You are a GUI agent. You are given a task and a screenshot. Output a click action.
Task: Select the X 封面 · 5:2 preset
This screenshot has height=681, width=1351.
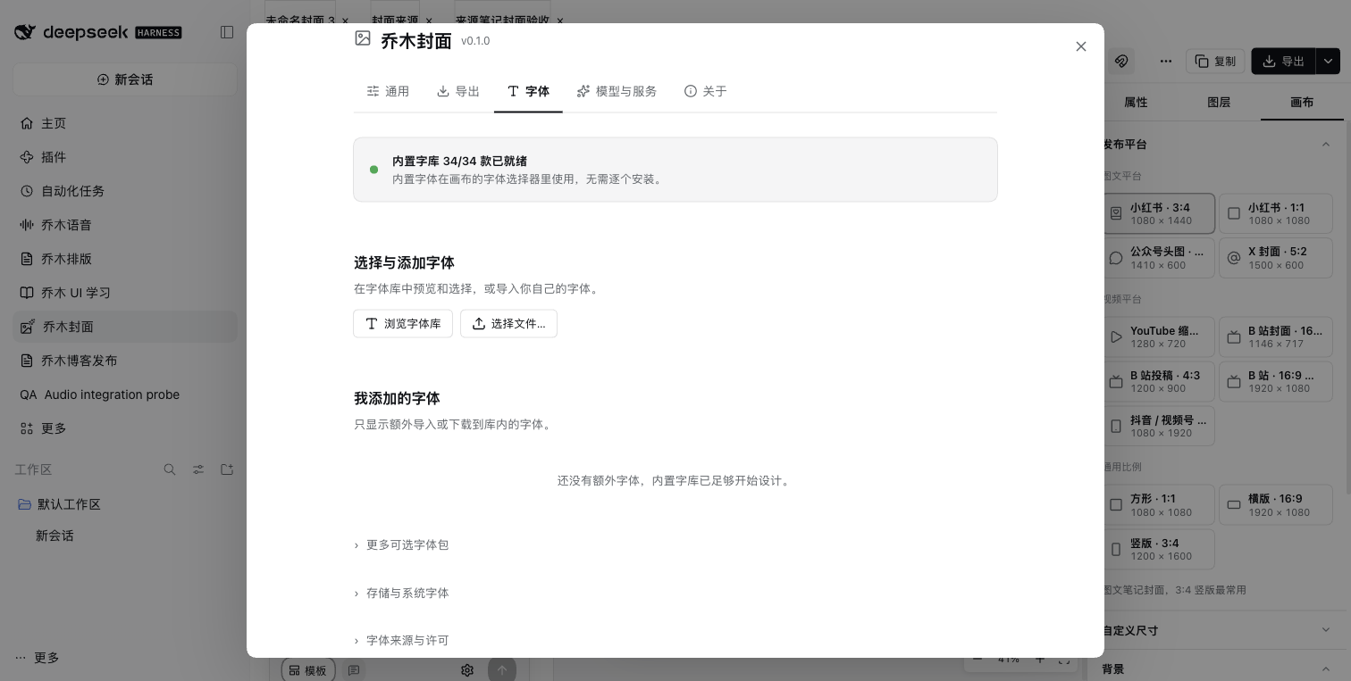click(x=1275, y=258)
